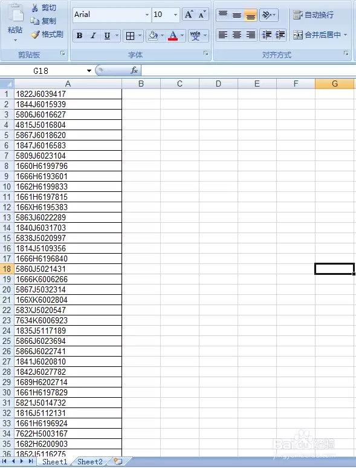This screenshot has height=468, width=356.
Task: Expand the font size dropdown showing 10
Action: click(x=175, y=15)
